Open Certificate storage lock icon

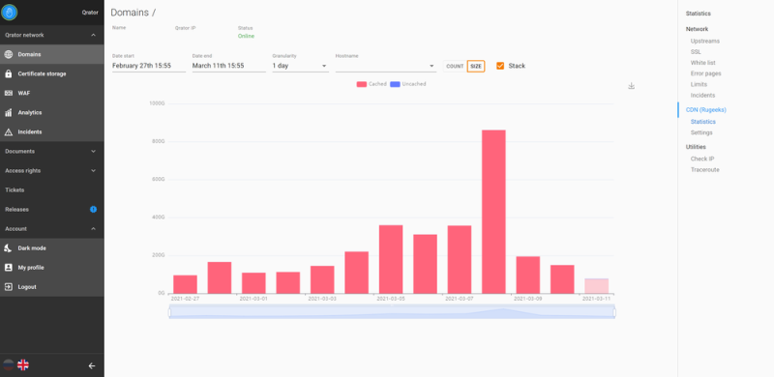[8, 73]
